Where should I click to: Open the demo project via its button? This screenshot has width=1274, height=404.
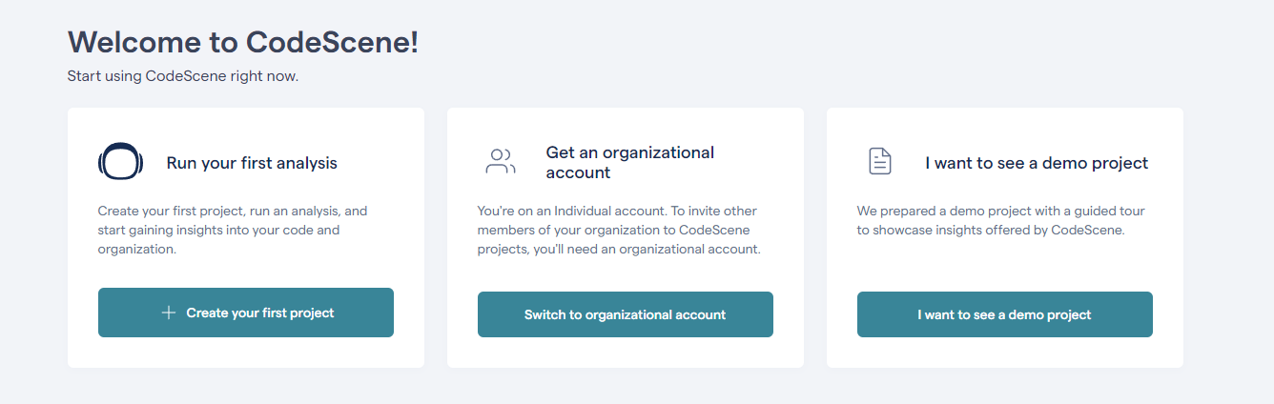pos(1005,314)
